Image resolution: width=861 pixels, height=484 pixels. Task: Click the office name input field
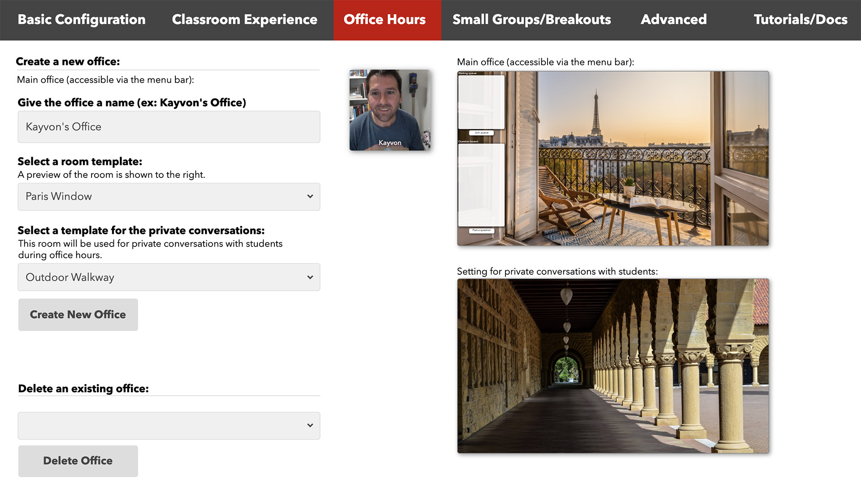pos(169,127)
